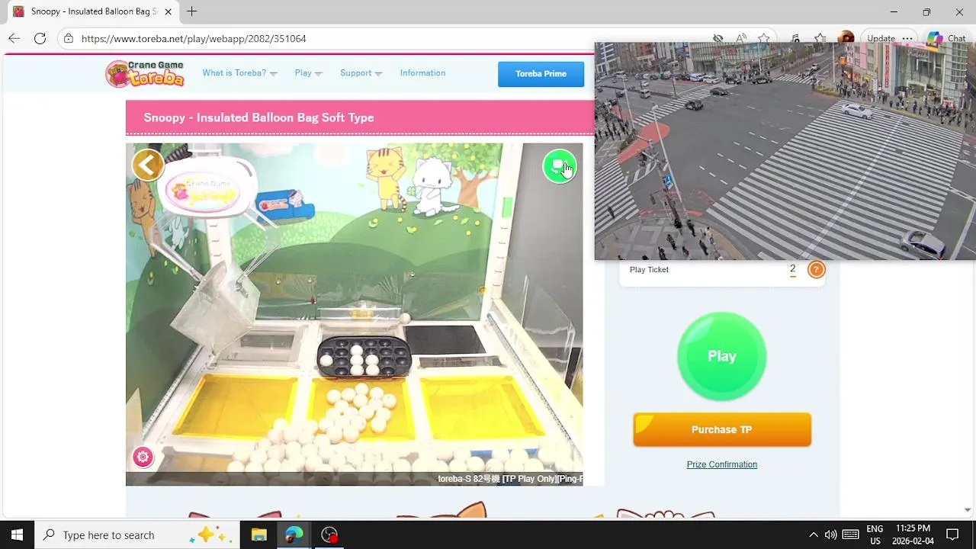Viewport: 976px width, 549px height.
Task: Open the recording app taskbar icon
Action: coord(329,535)
